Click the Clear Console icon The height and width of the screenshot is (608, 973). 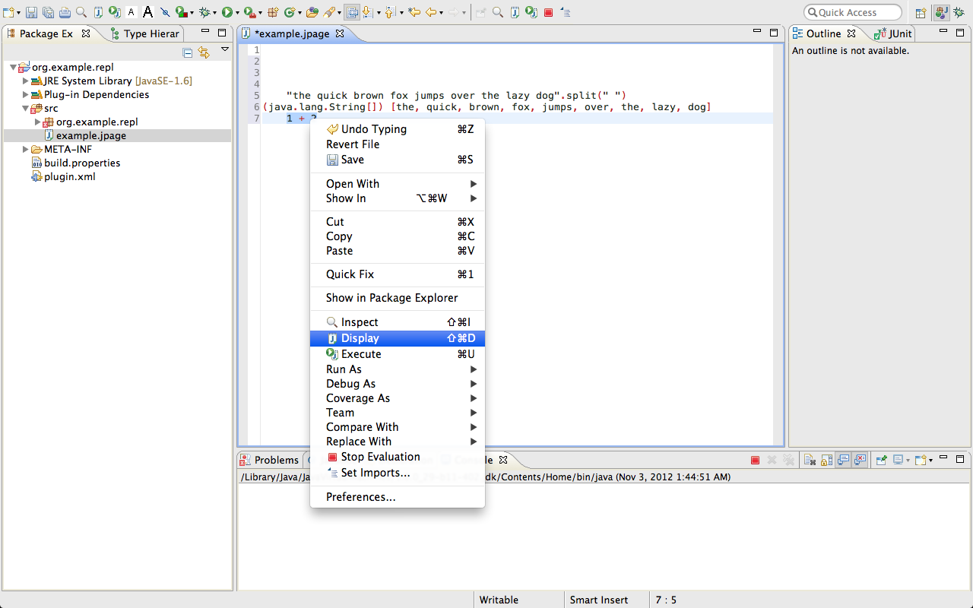(810, 460)
